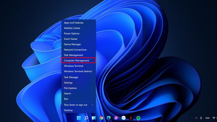This screenshot has width=217, height=122.
Task: Open the Zalo app icon
Action: click(123, 118)
